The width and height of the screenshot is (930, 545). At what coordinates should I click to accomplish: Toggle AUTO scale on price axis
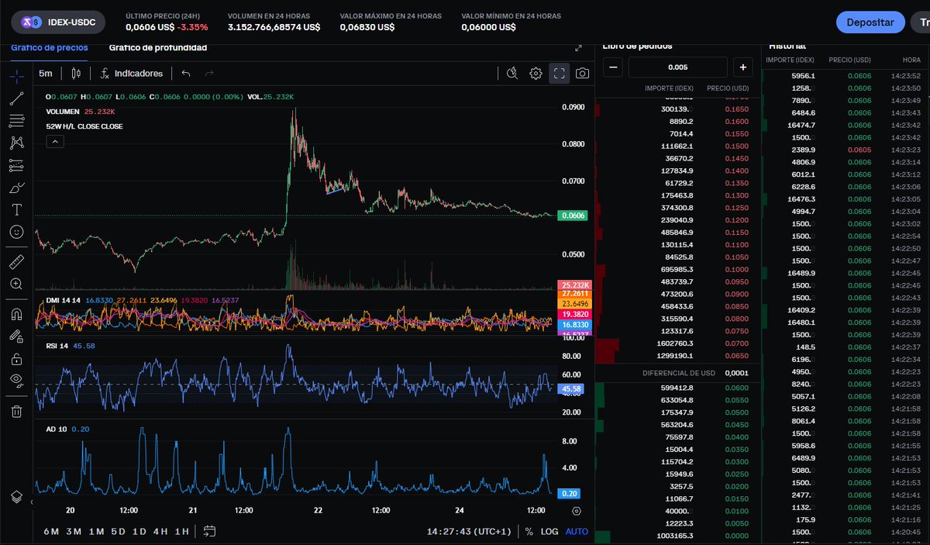click(577, 532)
